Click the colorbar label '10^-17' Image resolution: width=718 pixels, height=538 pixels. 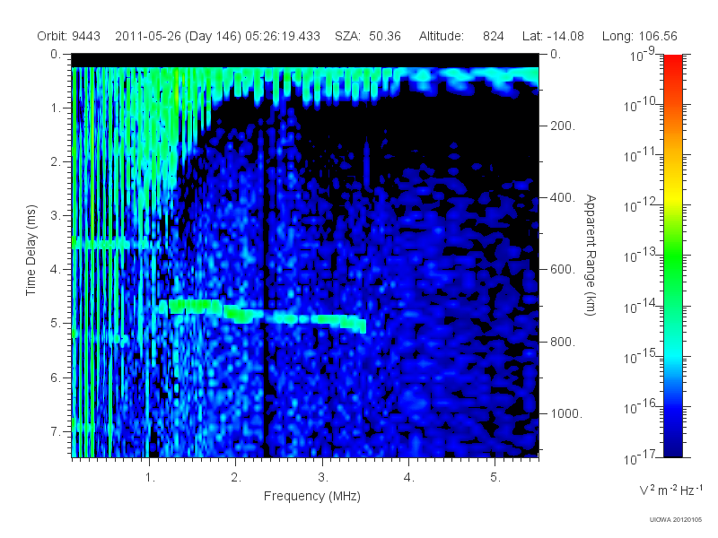point(640,457)
